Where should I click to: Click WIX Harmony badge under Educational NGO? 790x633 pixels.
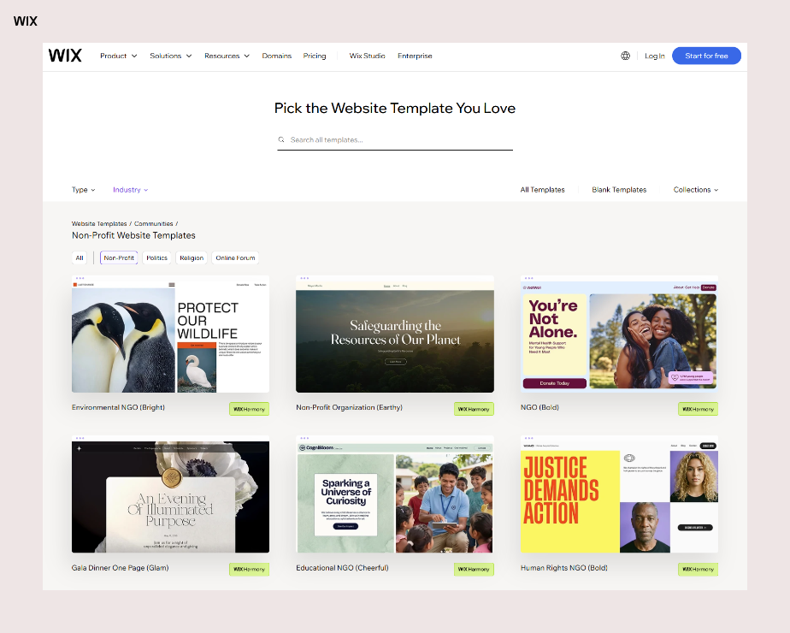click(474, 569)
